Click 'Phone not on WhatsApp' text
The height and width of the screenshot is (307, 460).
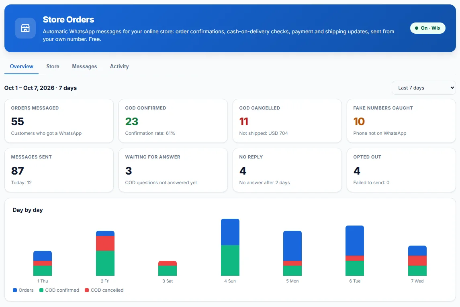pos(380,133)
